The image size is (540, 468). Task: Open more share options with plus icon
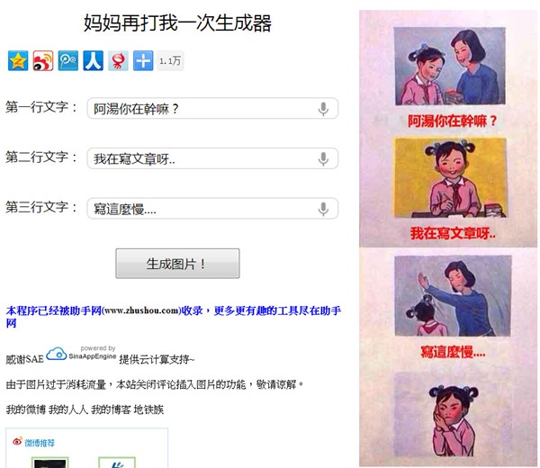click(x=143, y=60)
